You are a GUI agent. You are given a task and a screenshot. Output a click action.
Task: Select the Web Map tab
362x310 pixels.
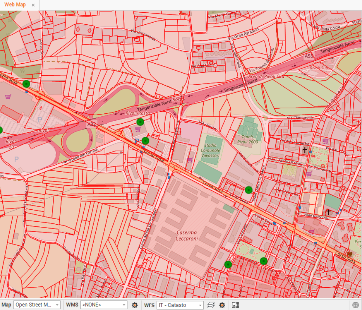tap(14, 5)
